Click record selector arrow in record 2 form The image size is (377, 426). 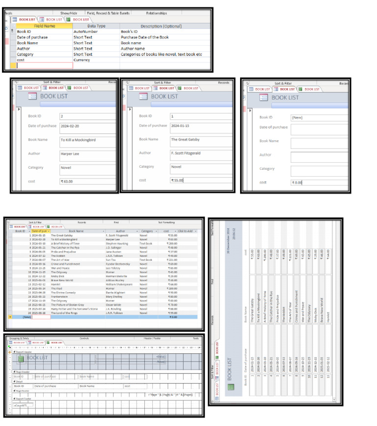(19, 110)
